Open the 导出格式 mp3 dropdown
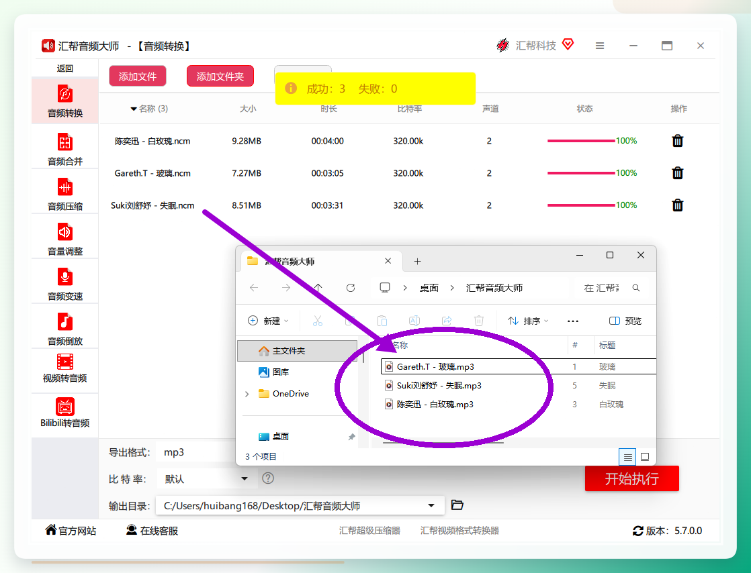 tap(196, 452)
